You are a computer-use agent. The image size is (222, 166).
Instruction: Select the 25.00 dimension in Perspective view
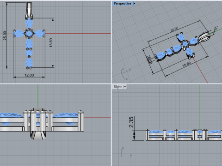tap(174, 30)
